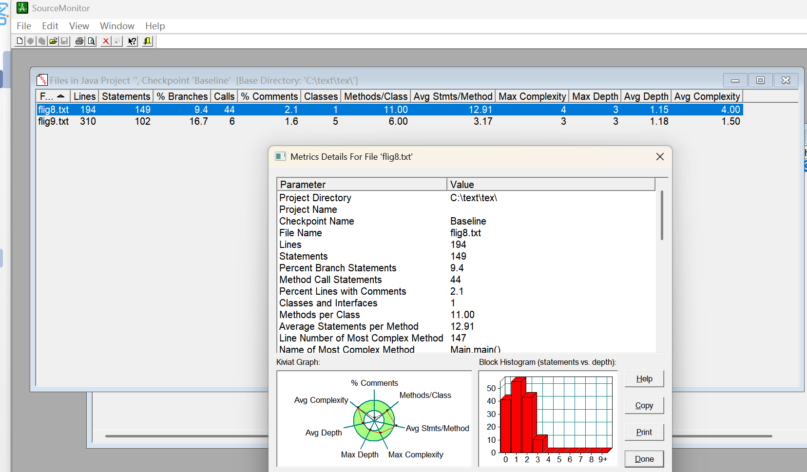The height and width of the screenshot is (472, 807).
Task: Click the Print toolbar icon
Action: [79, 41]
